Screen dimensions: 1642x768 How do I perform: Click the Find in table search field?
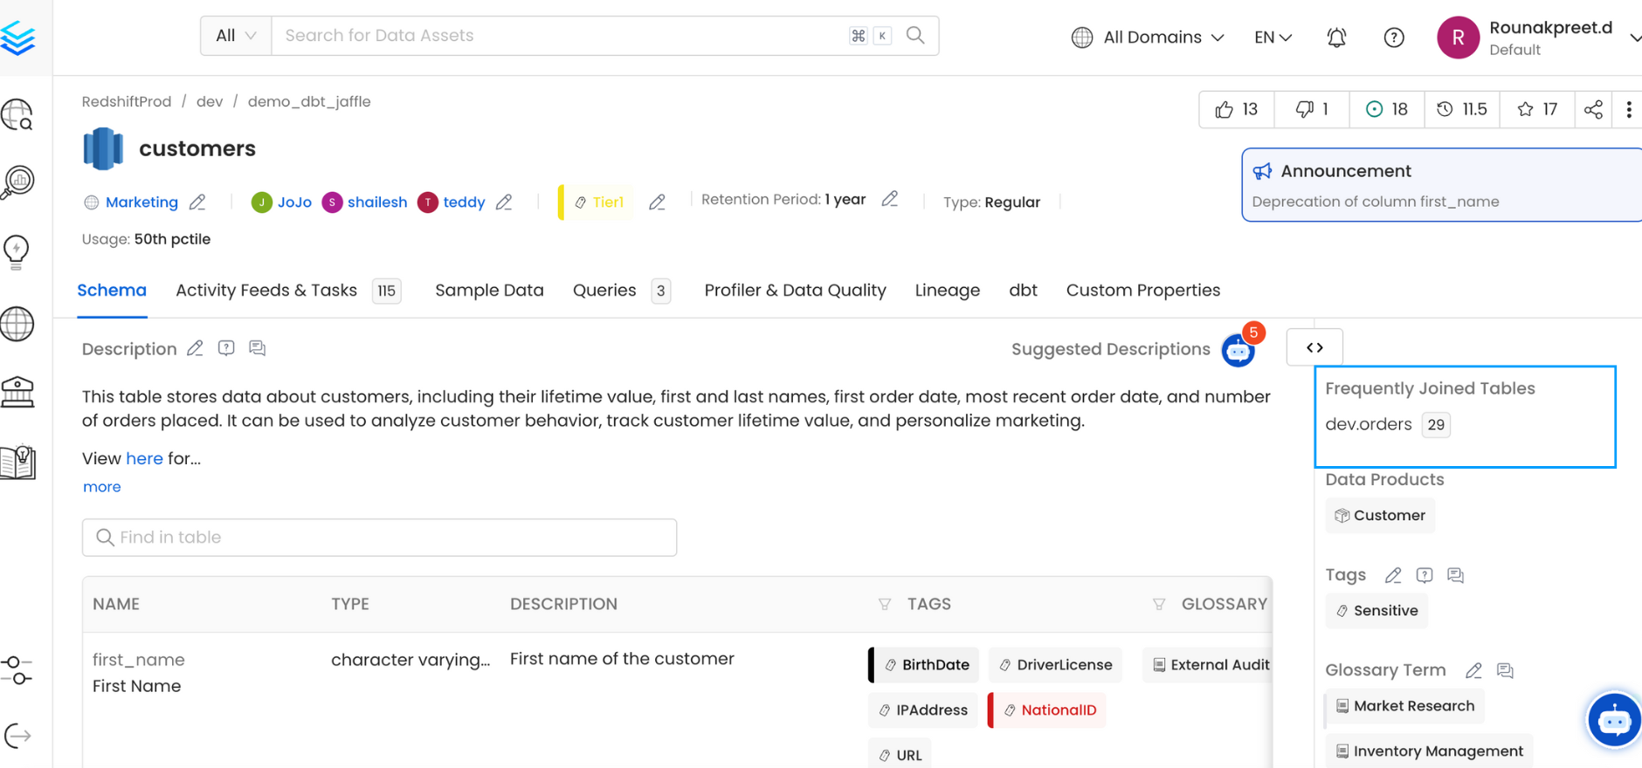pos(379,538)
